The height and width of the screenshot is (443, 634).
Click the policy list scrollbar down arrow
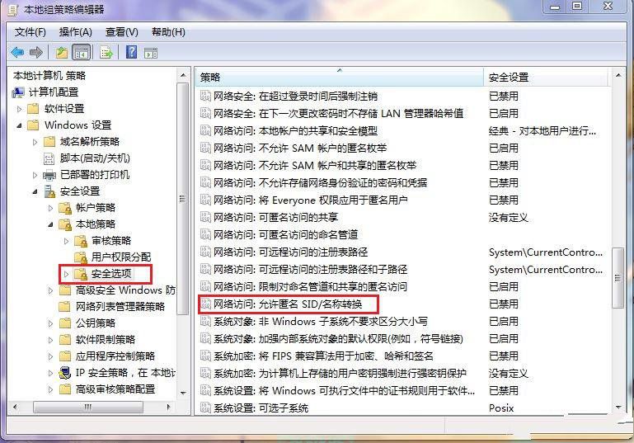(x=618, y=408)
